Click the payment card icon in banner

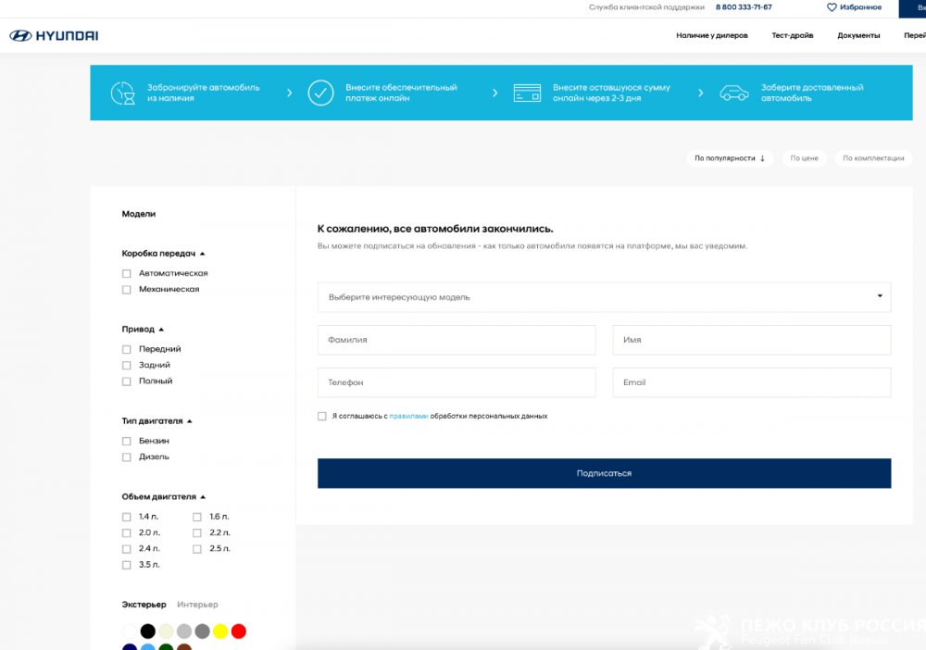pos(527,93)
